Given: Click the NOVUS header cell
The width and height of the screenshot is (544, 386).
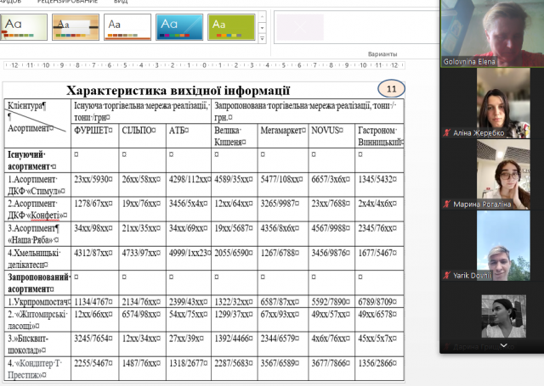Looking at the screenshot, I should pyautogui.click(x=331, y=136).
